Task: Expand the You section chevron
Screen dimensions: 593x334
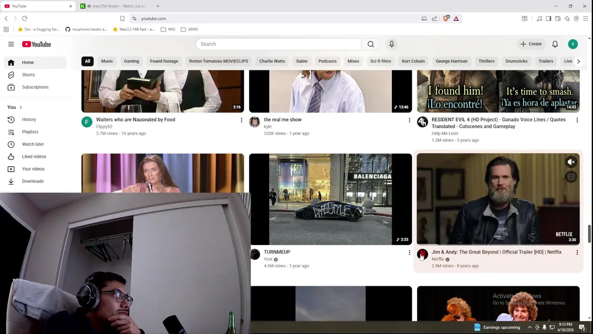Action: pos(20,107)
